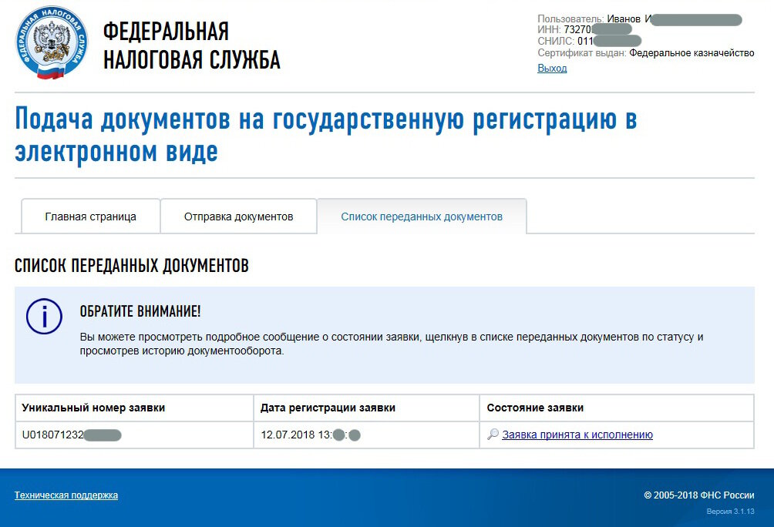Click the Federal Tax Service emblem logo
774x527 pixels.
pos(52,43)
